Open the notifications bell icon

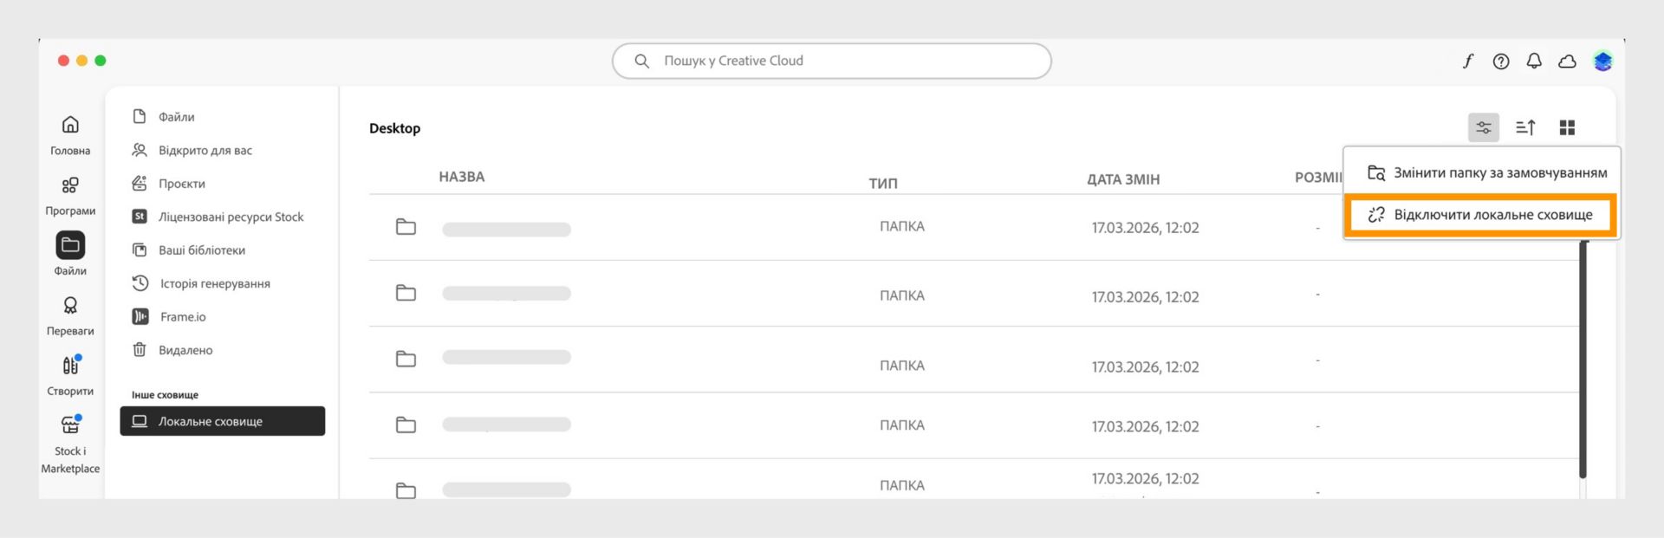coord(1534,61)
